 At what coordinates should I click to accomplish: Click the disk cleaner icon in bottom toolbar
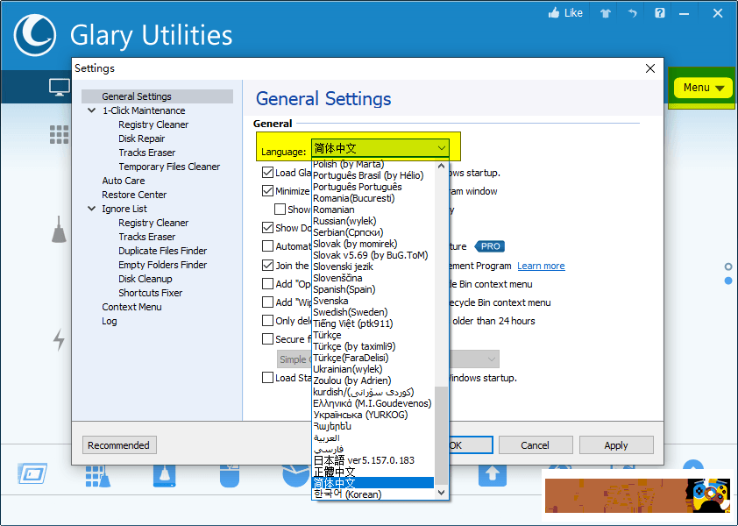164,476
